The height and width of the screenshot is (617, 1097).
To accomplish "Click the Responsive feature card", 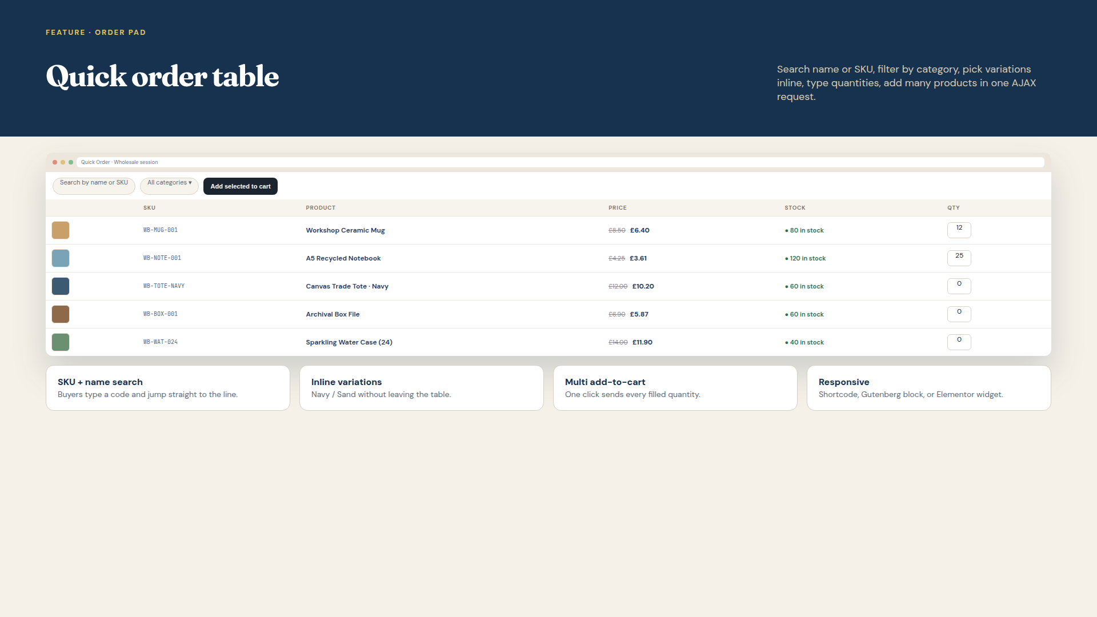I will (x=929, y=388).
